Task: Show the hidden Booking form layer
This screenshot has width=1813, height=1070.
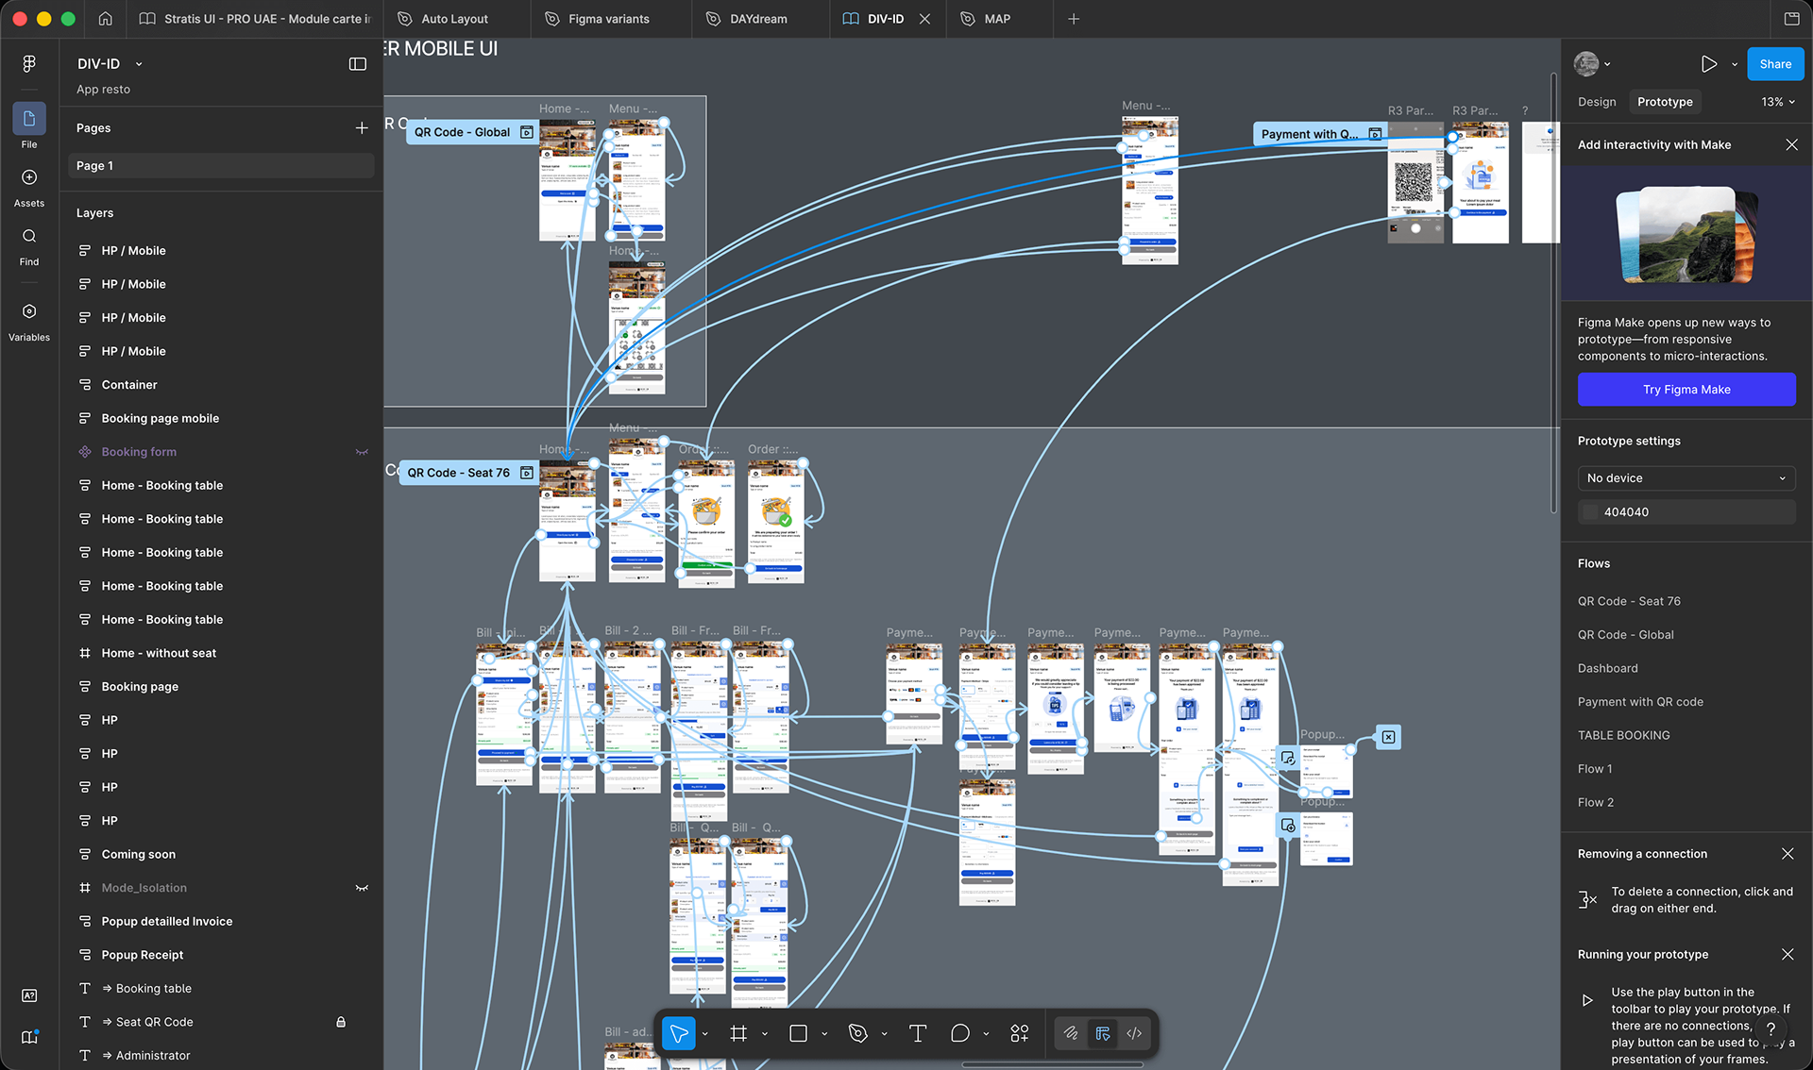Action: [x=362, y=452]
